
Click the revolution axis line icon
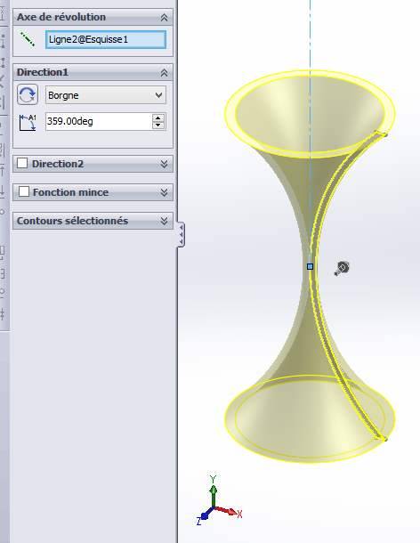pos(28,39)
